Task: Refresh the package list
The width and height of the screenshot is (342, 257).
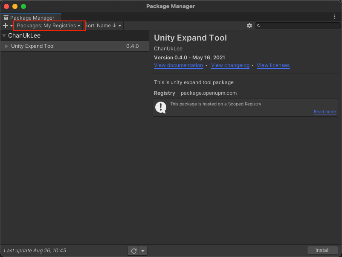Action: (133, 251)
